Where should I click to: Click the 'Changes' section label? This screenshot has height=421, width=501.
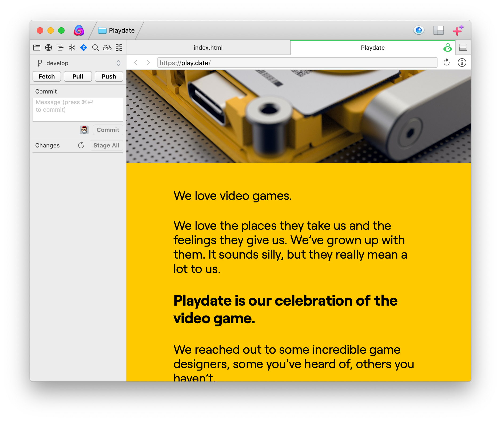[47, 145]
